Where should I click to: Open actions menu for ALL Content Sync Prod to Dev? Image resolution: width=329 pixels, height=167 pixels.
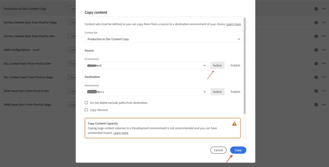[323, 64]
